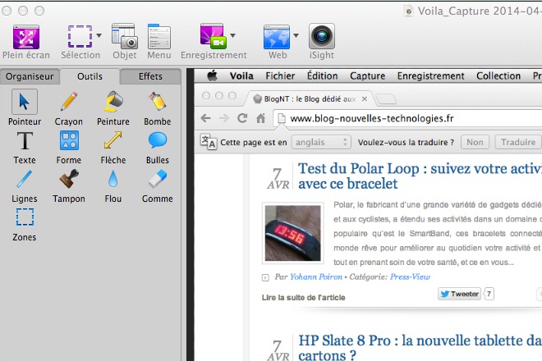This screenshot has width=542, height=361.
Task: Choose the Bombe spray tool
Action: point(157,102)
